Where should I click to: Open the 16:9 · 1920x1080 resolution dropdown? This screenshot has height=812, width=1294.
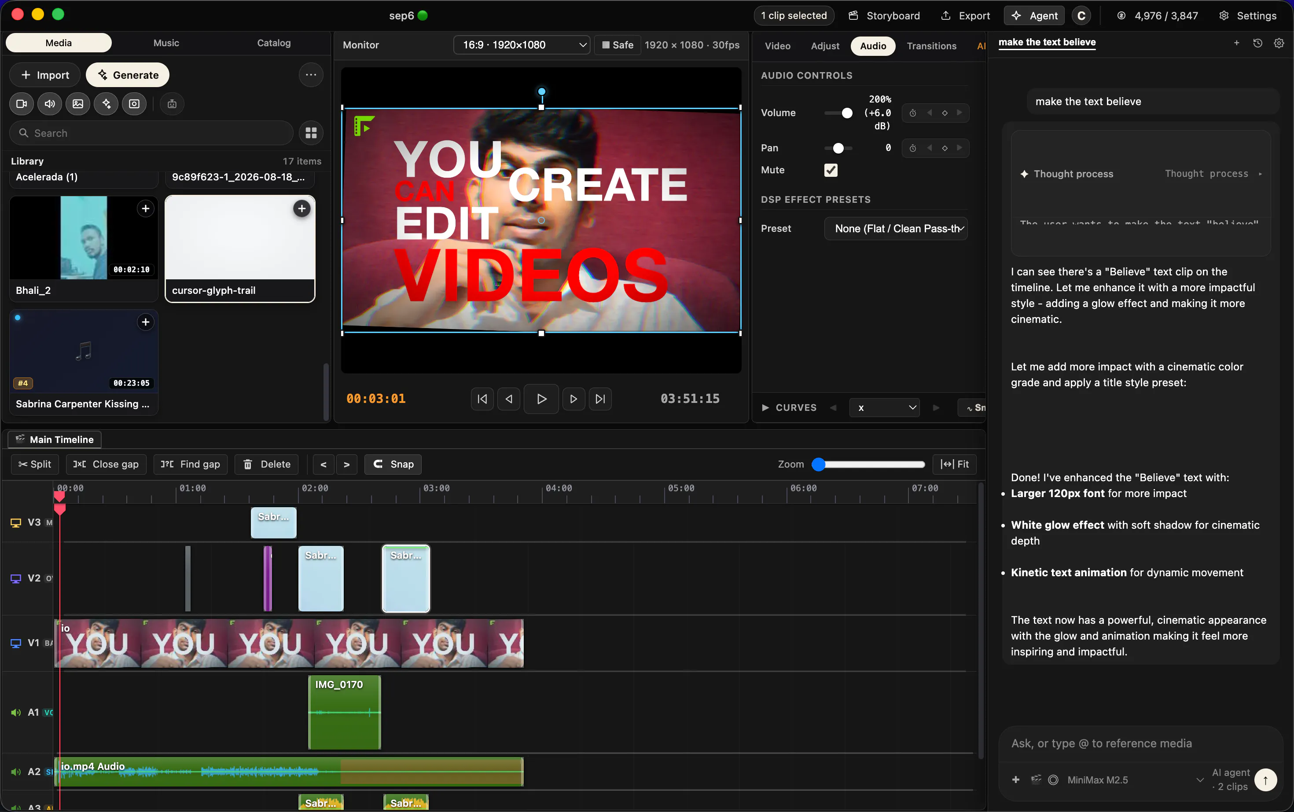522,45
